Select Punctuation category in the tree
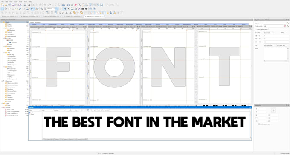The image size is (290, 155). [x=11, y=93]
